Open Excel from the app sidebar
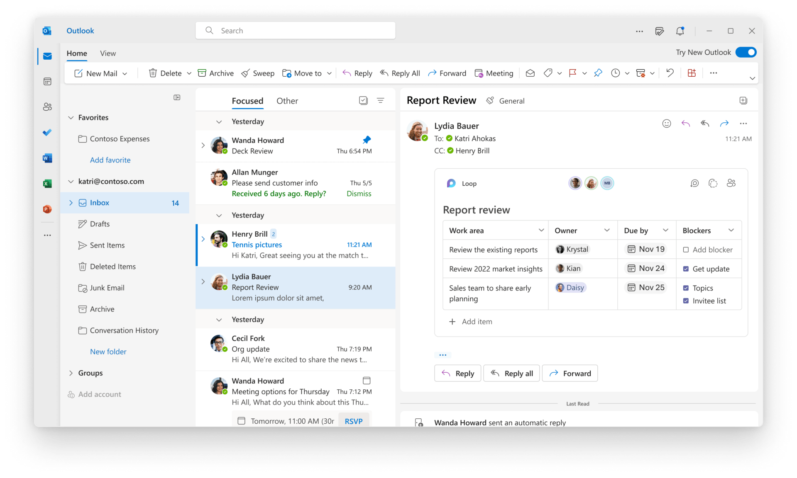The image size is (797, 478). (x=47, y=183)
